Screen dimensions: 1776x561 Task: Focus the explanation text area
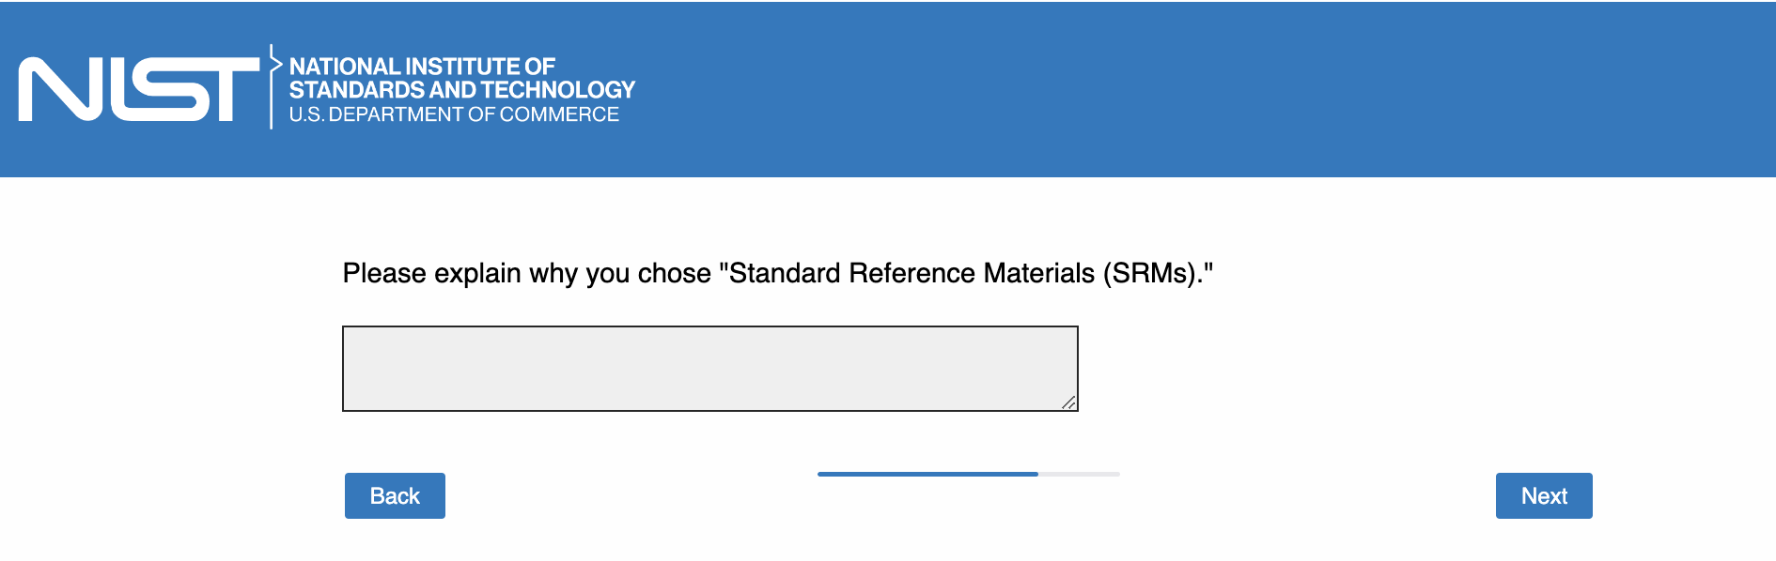[709, 368]
